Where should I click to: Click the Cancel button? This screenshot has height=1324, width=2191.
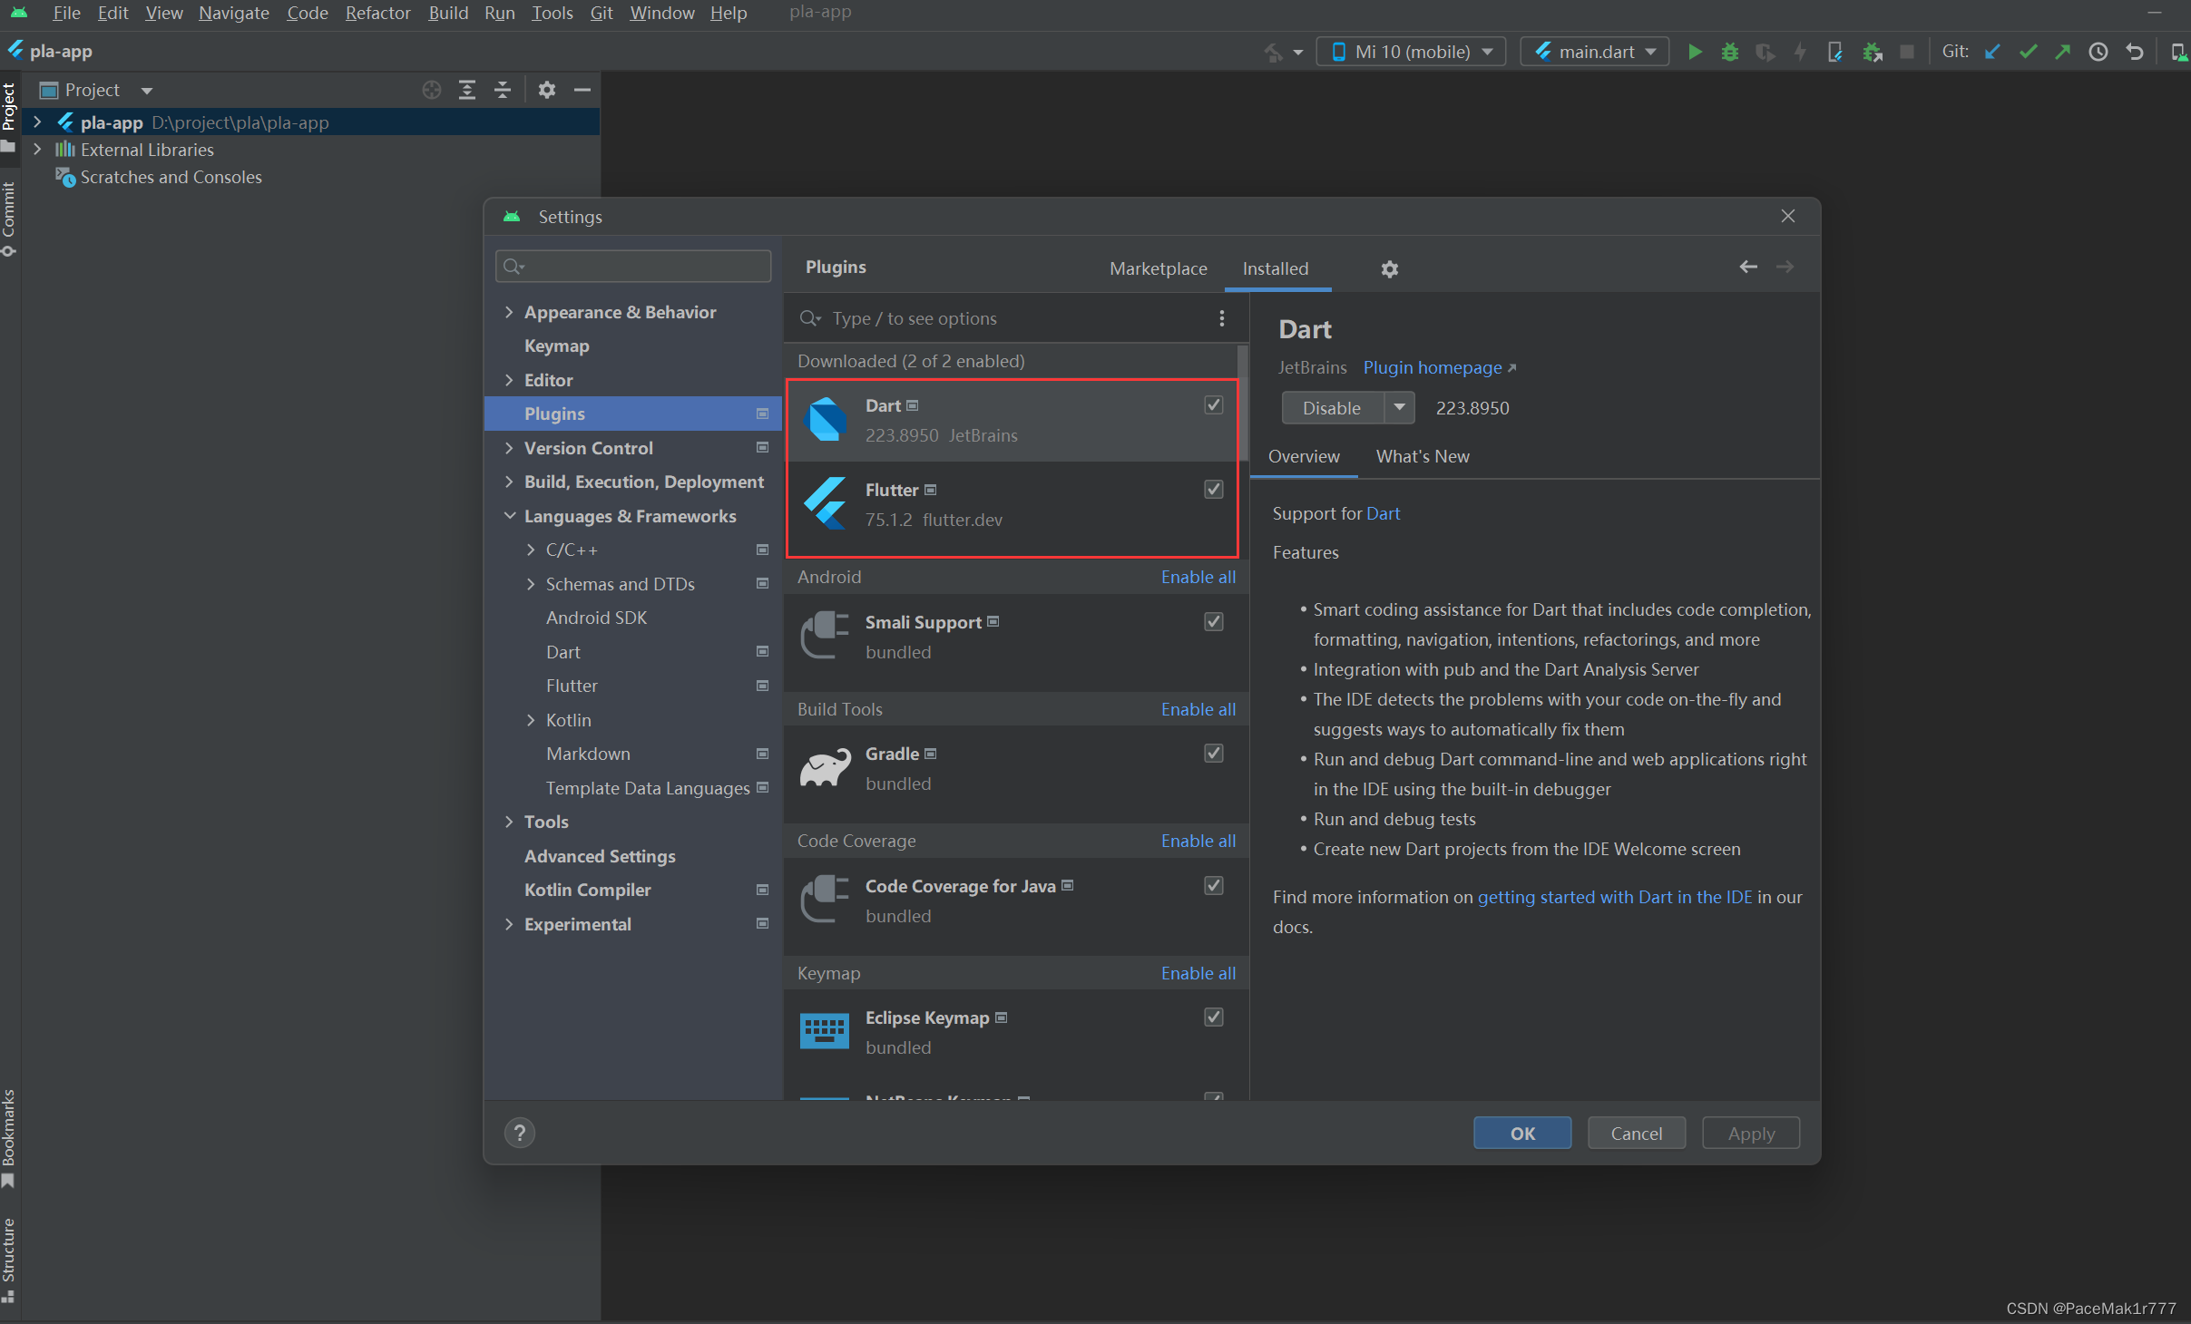tap(1637, 1133)
